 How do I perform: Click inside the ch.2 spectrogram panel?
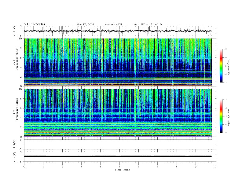[118, 113]
